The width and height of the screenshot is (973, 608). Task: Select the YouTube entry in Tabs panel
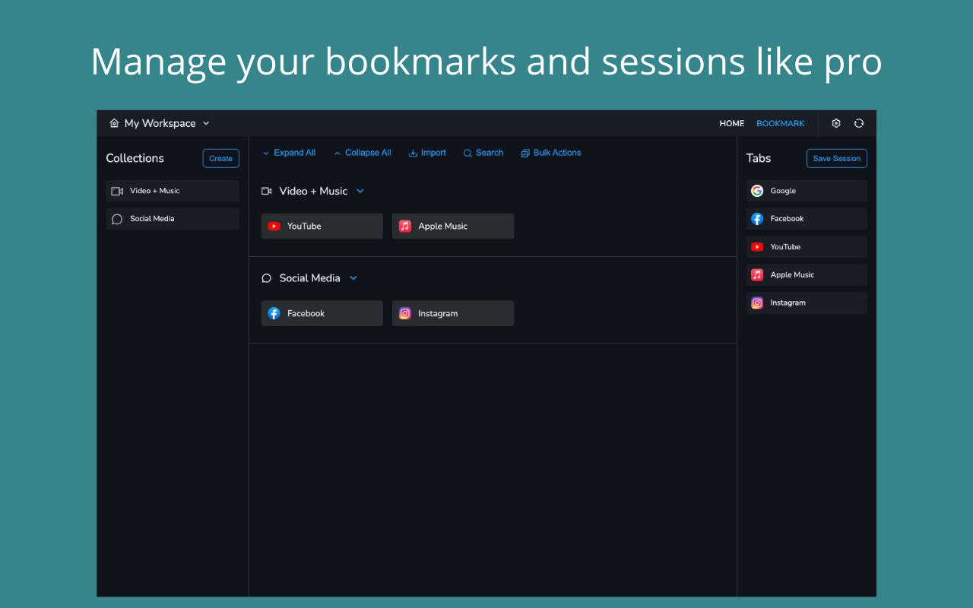click(807, 247)
